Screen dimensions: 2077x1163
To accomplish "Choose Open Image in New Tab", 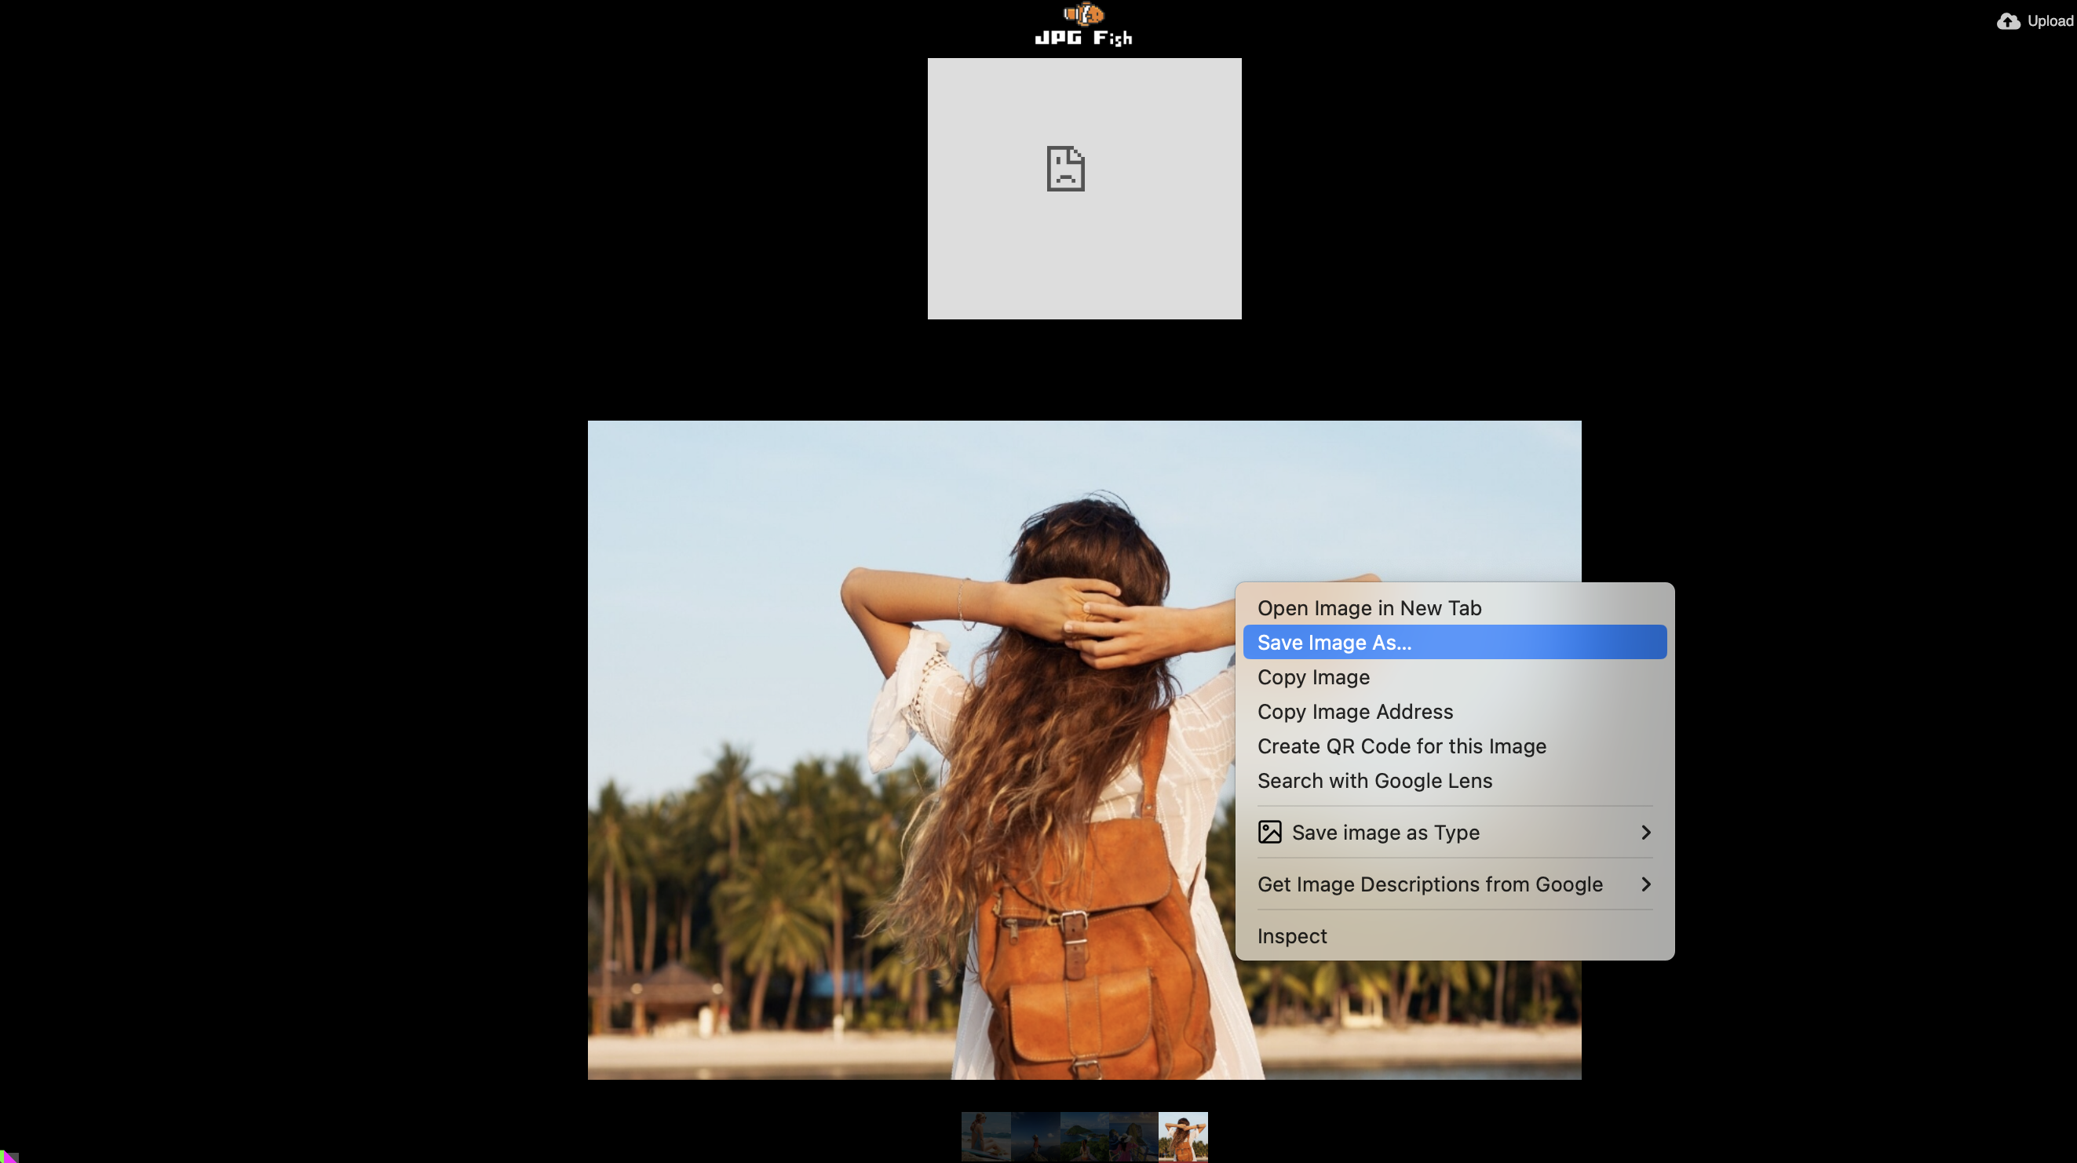I will pyautogui.click(x=1369, y=607).
